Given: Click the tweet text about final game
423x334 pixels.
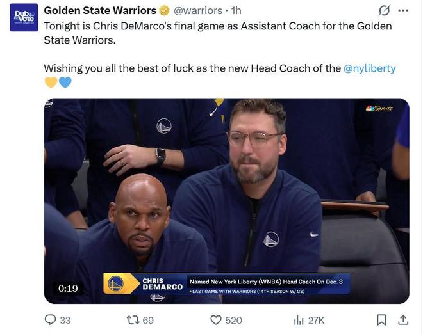Looking at the screenshot, I should click(217, 32).
